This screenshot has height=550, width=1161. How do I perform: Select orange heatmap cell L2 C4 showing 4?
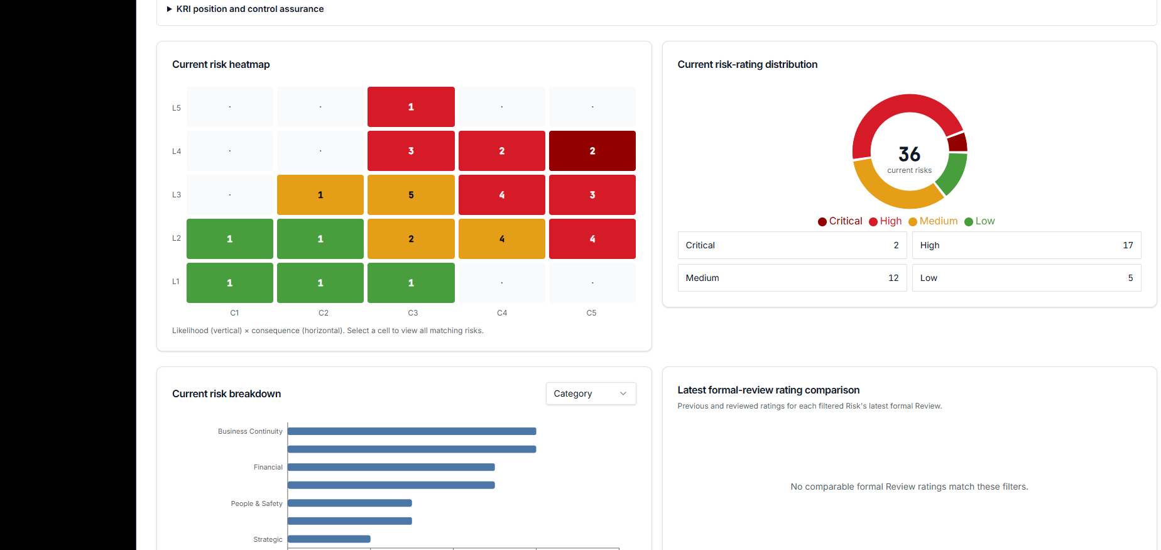pyautogui.click(x=502, y=239)
